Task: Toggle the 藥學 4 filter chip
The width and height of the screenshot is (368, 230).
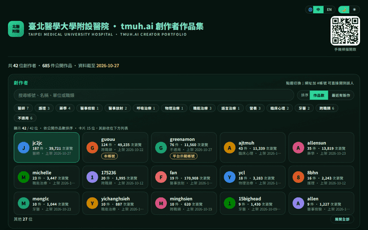Action: (65, 108)
